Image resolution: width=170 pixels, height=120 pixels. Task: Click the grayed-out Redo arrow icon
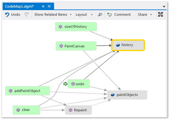click(x=27, y=14)
